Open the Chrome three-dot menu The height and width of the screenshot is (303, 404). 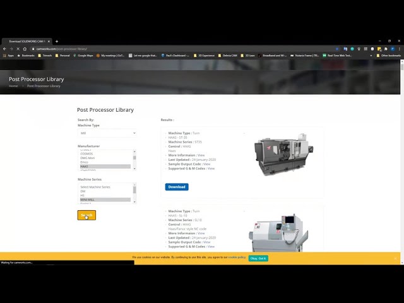(400, 49)
